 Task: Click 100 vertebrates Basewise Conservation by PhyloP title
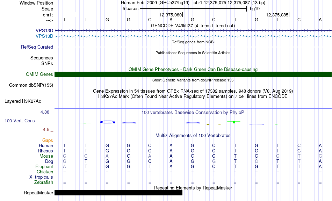pos(193,113)
